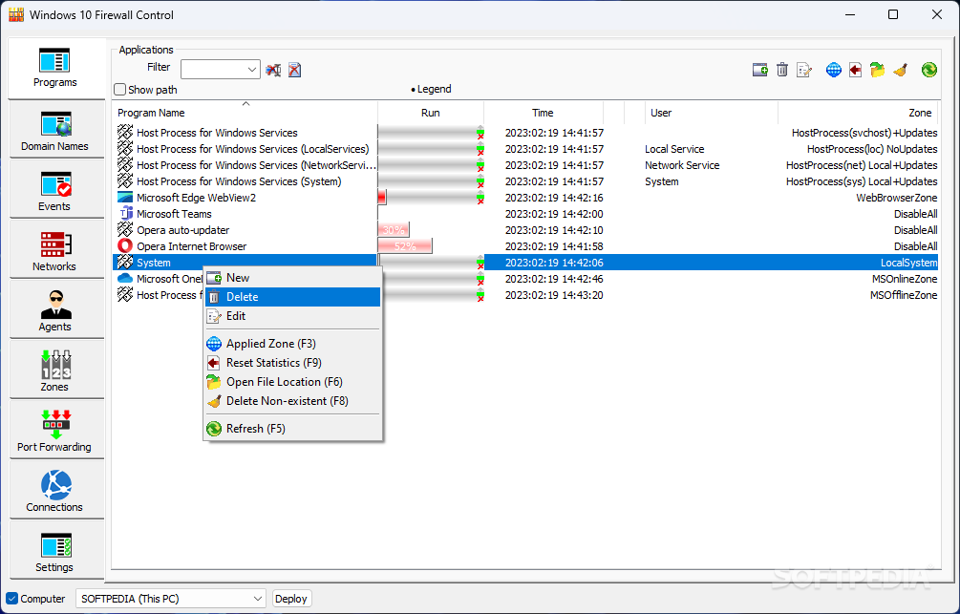The height and width of the screenshot is (614, 960).
Task: Sort by the Time column header
Action: pos(543,113)
